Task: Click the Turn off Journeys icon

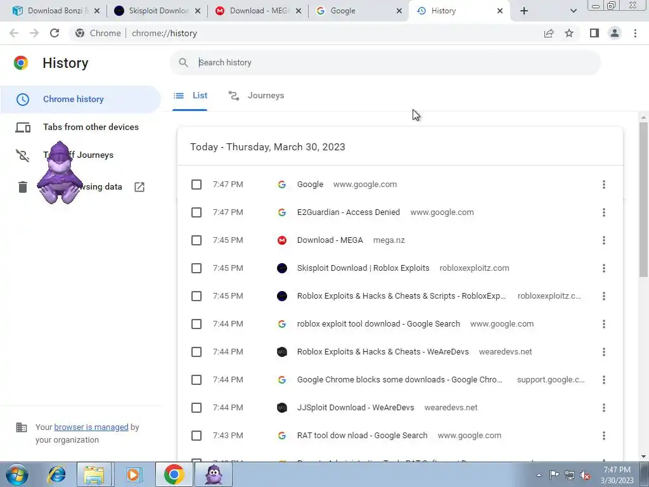Action: 23,155
